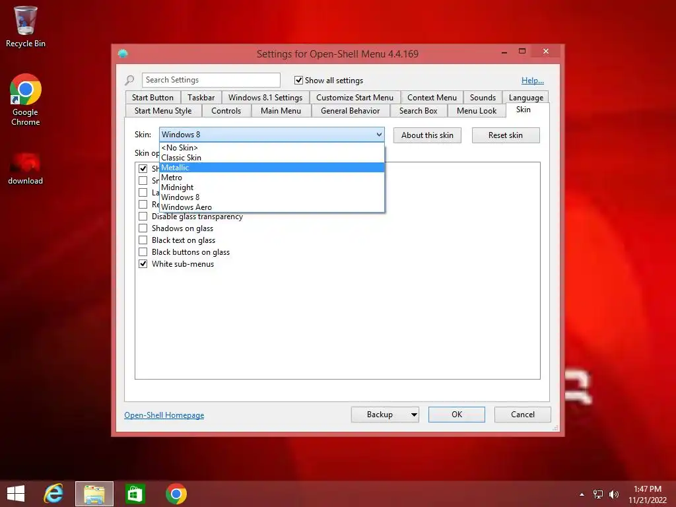Click the Windows Start button on the taskbar
This screenshot has height=507, width=676.
16,494
